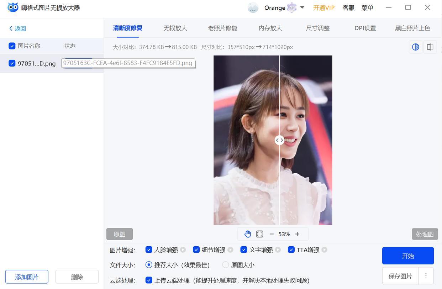442x289 pixels.
Task: Select the 原图大小 radio option
Action: (x=226, y=265)
